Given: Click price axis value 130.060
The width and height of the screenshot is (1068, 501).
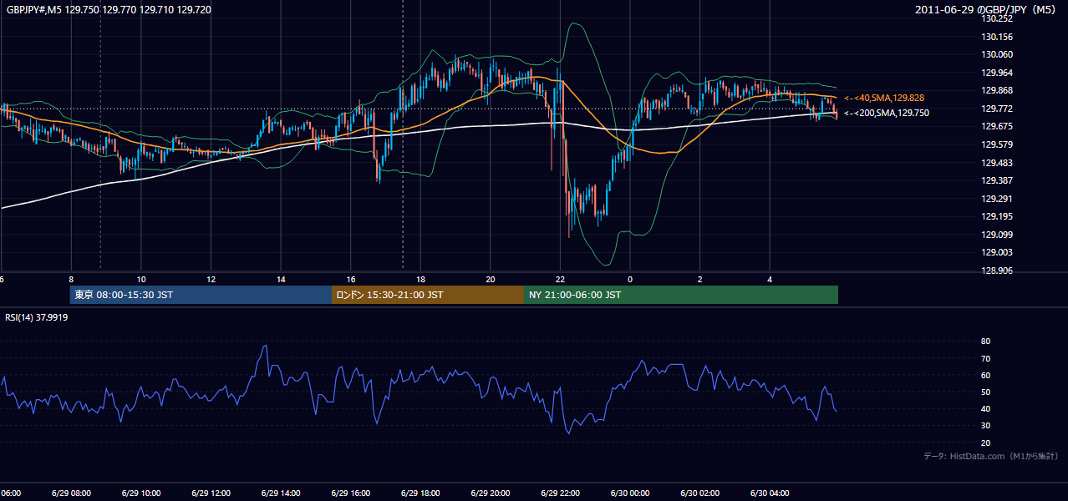Looking at the screenshot, I should 998,54.
